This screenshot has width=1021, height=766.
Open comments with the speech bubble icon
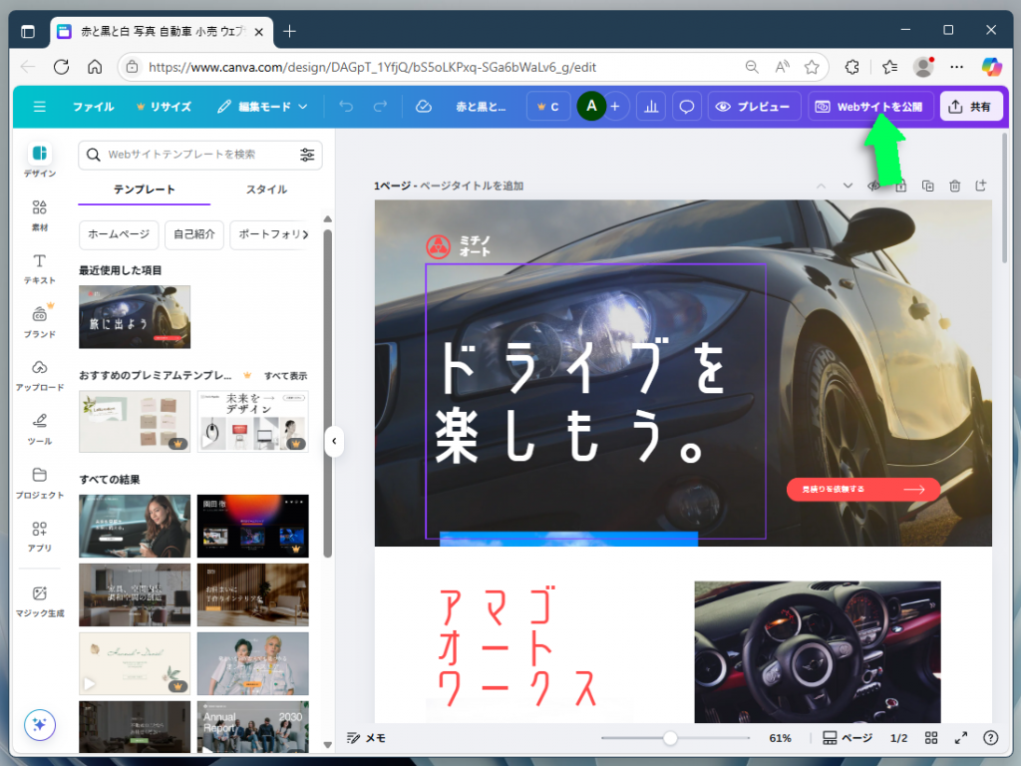click(686, 106)
